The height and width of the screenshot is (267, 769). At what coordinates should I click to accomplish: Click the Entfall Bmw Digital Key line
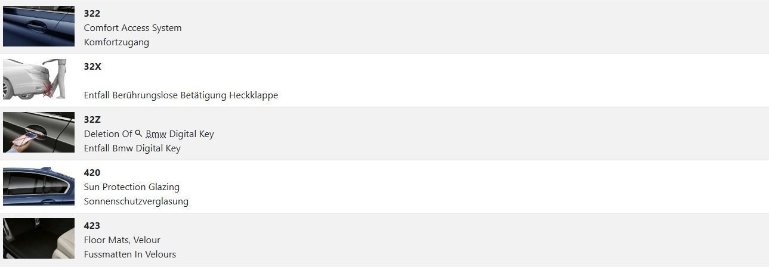[132, 148]
